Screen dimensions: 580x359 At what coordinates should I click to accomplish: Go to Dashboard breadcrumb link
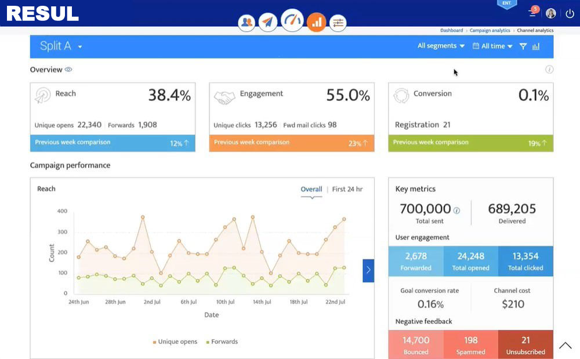click(452, 30)
